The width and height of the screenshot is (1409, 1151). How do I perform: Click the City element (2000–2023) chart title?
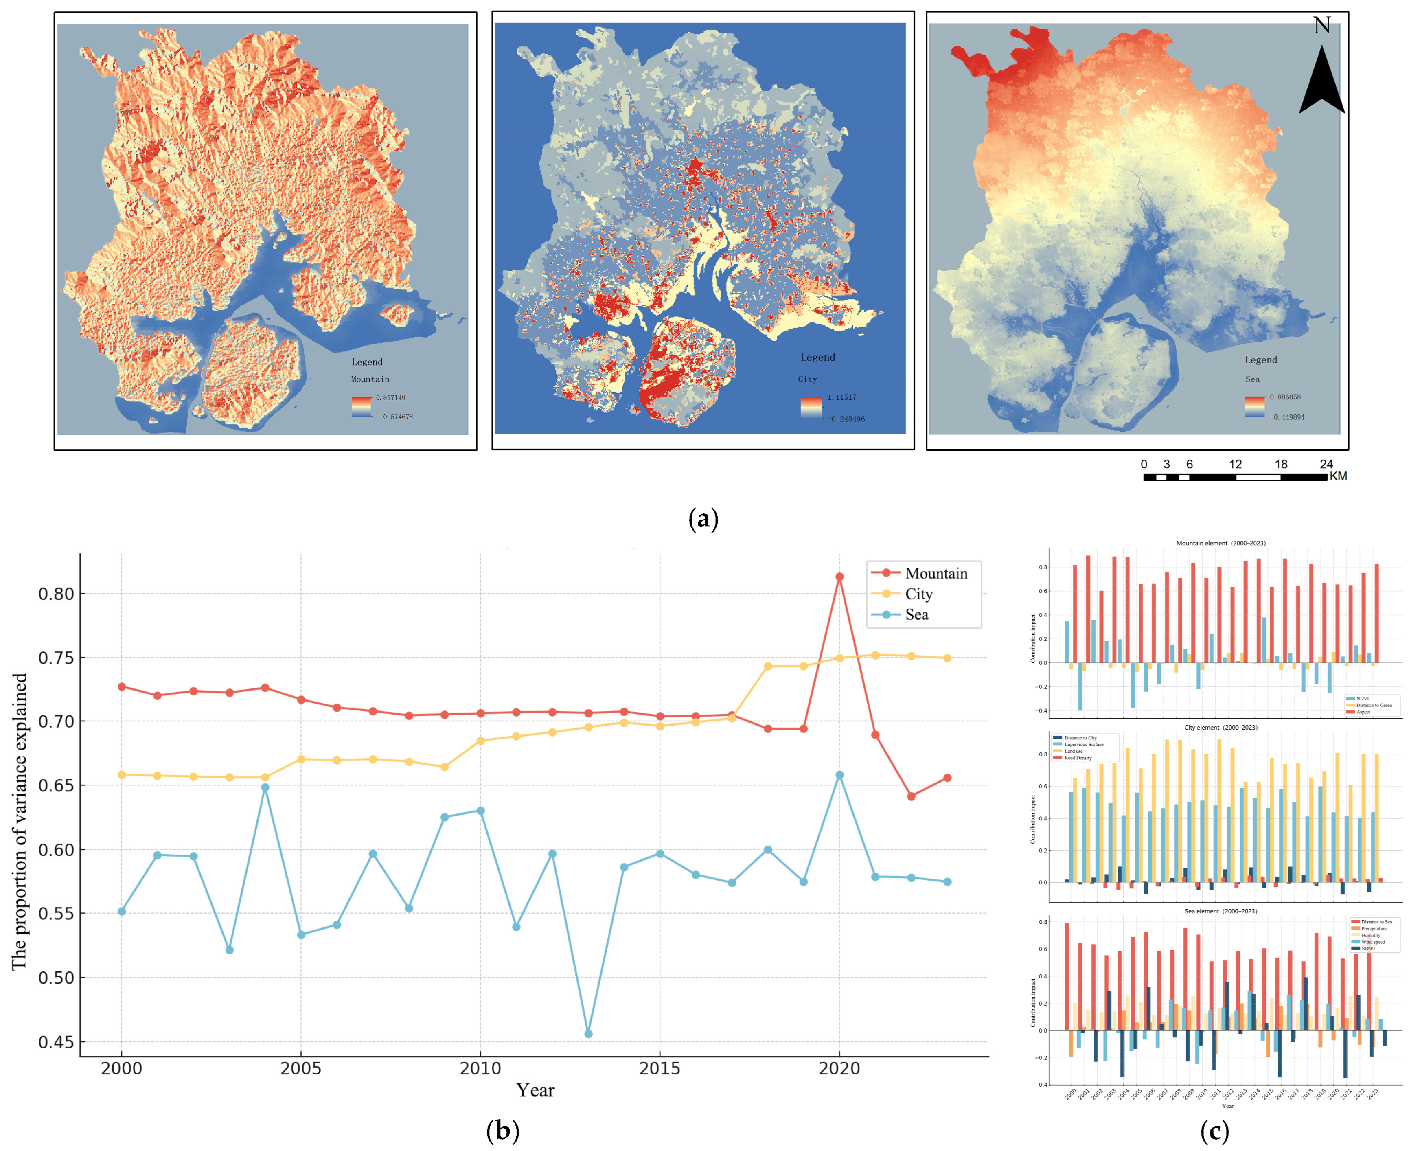tap(1221, 727)
